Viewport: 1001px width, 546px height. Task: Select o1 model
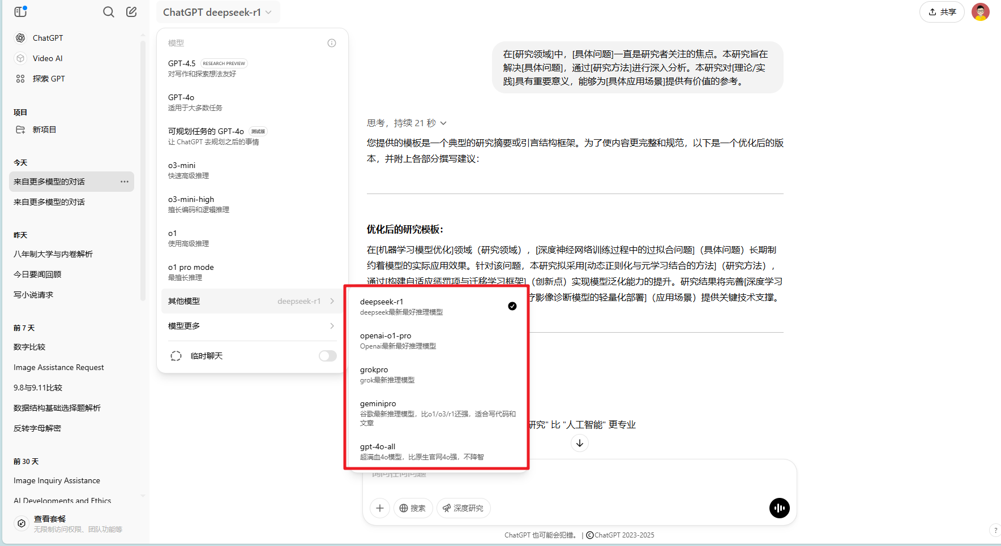(252, 238)
